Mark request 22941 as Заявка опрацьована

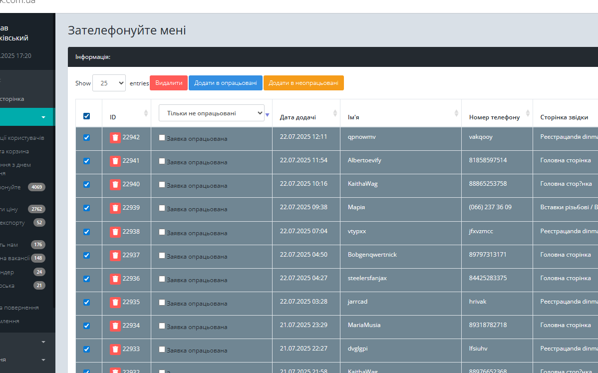[x=162, y=161]
